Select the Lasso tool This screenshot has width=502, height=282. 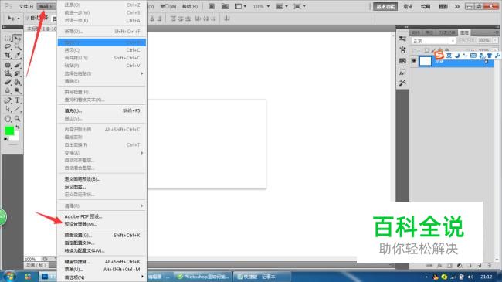(x=8, y=47)
